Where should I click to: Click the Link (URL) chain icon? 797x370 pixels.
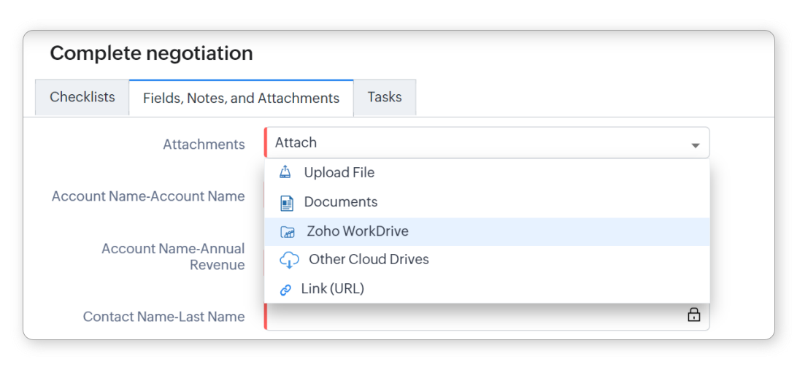pos(285,290)
